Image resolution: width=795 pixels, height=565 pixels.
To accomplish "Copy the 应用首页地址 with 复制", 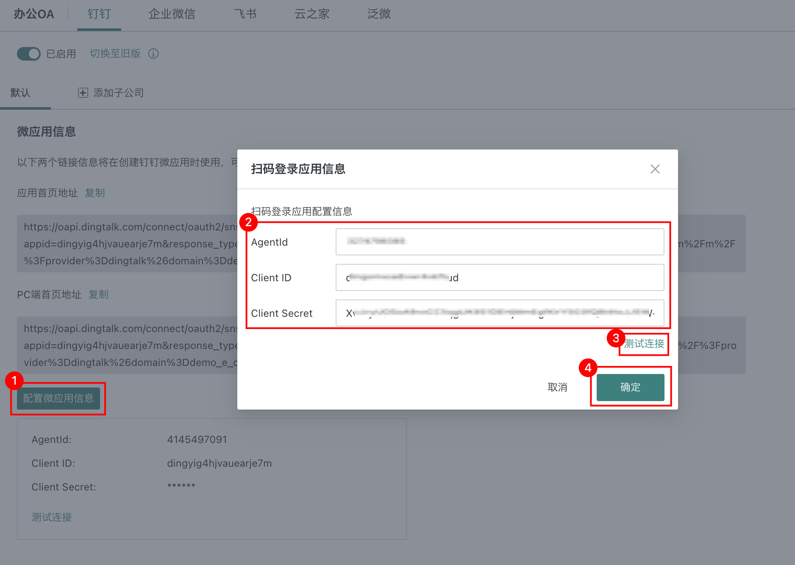I will 95,193.
